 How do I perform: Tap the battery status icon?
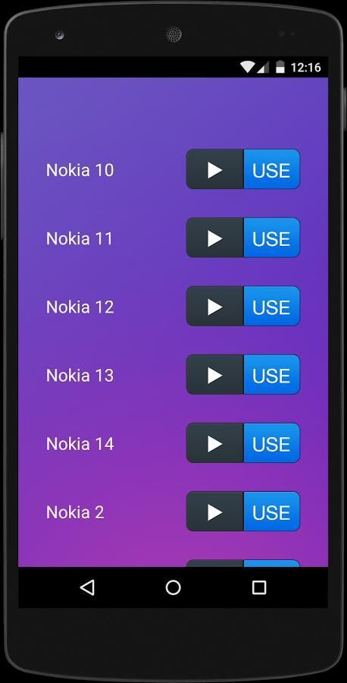pos(280,67)
